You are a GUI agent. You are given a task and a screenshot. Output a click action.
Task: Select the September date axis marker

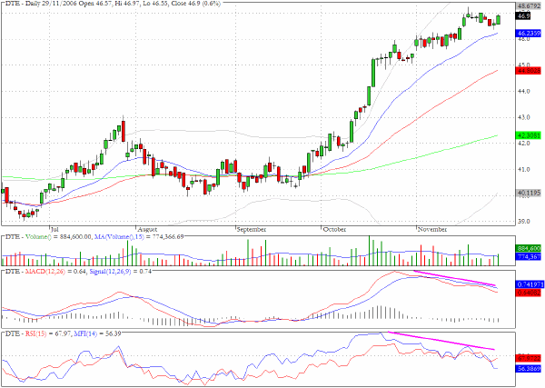click(x=252, y=230)
